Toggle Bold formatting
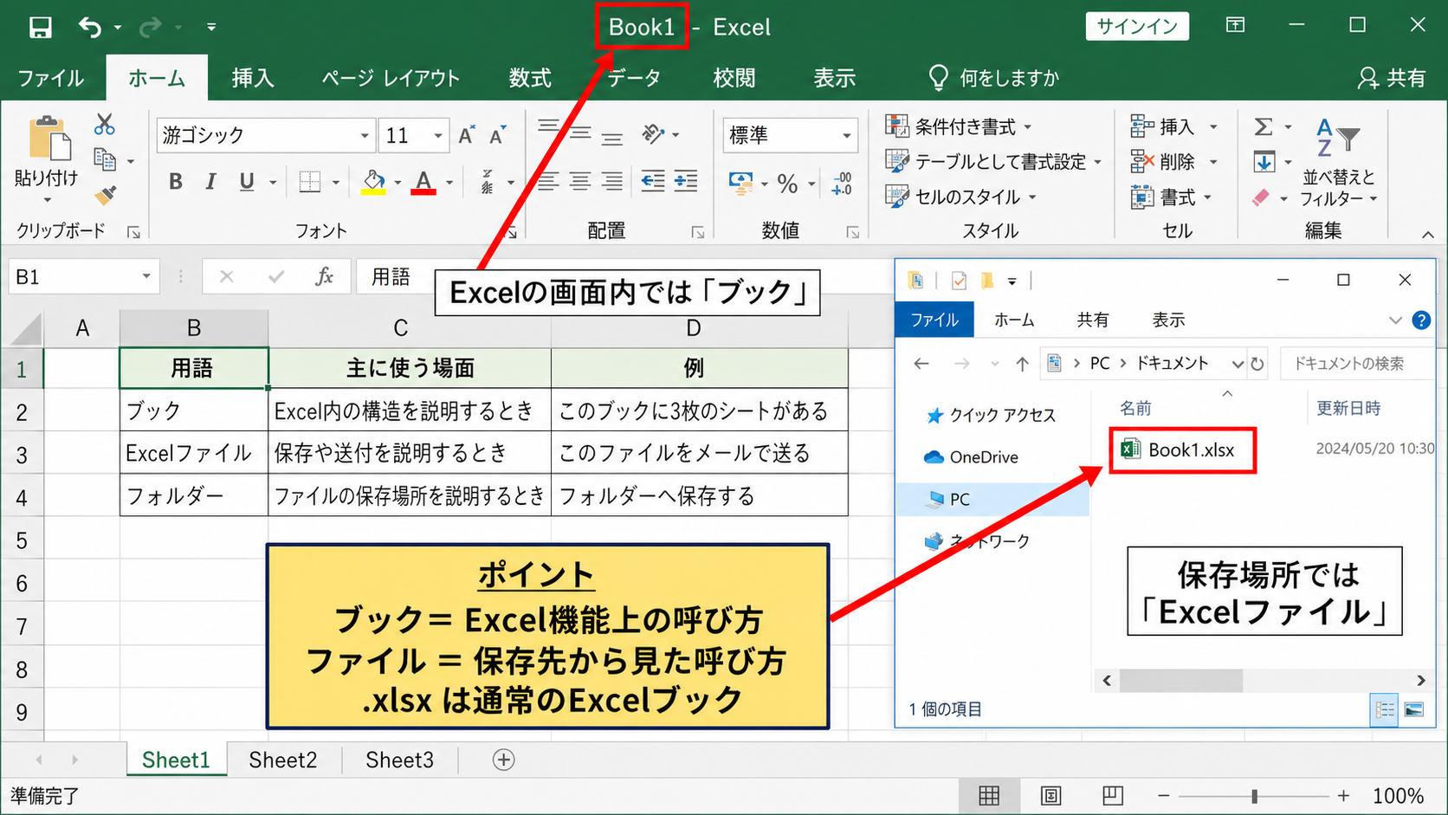 [176, 182]
